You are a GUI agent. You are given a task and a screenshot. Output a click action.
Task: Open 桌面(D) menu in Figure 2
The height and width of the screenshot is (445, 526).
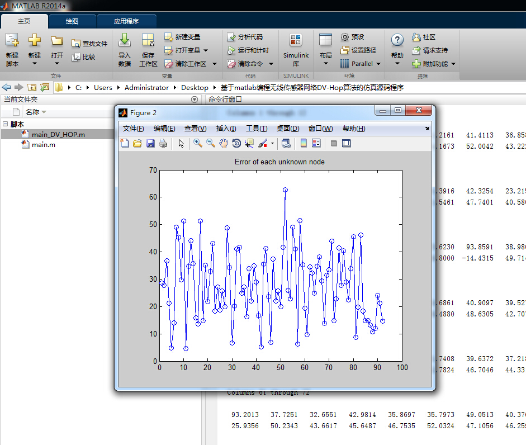[288, 129]
